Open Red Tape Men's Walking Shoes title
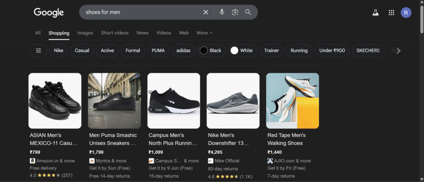This screenshot has width=424, height=182. pos(287,139)
